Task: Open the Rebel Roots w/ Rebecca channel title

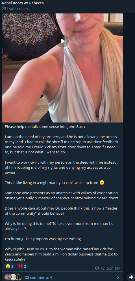Action: [x=23, y=3]
